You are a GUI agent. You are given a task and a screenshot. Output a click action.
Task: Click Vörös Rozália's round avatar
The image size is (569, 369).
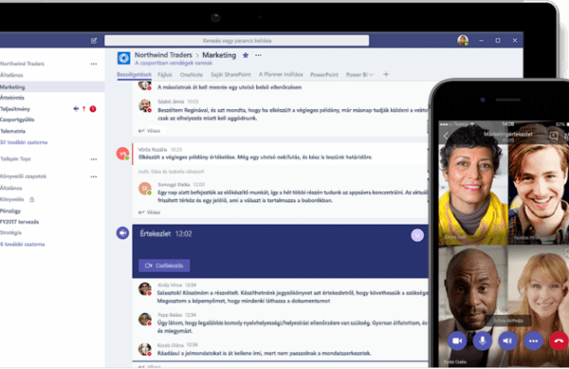pyautogui.click(x=122, y=154)
